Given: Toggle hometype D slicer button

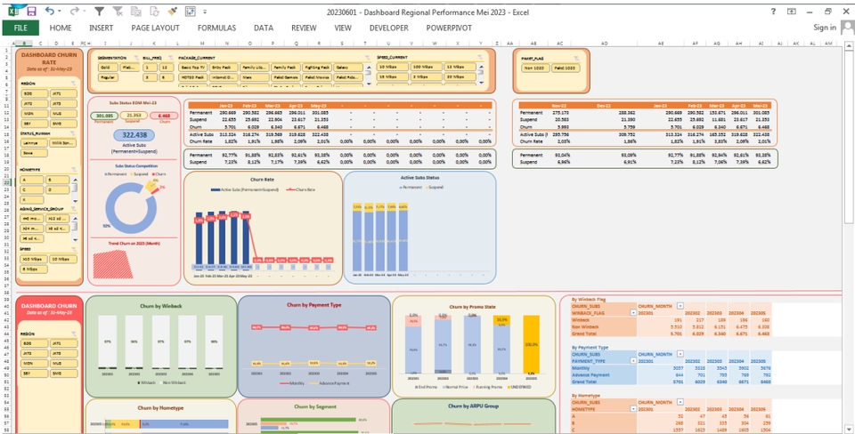Looking at the screenshot, I should click(x=57, y=189).
